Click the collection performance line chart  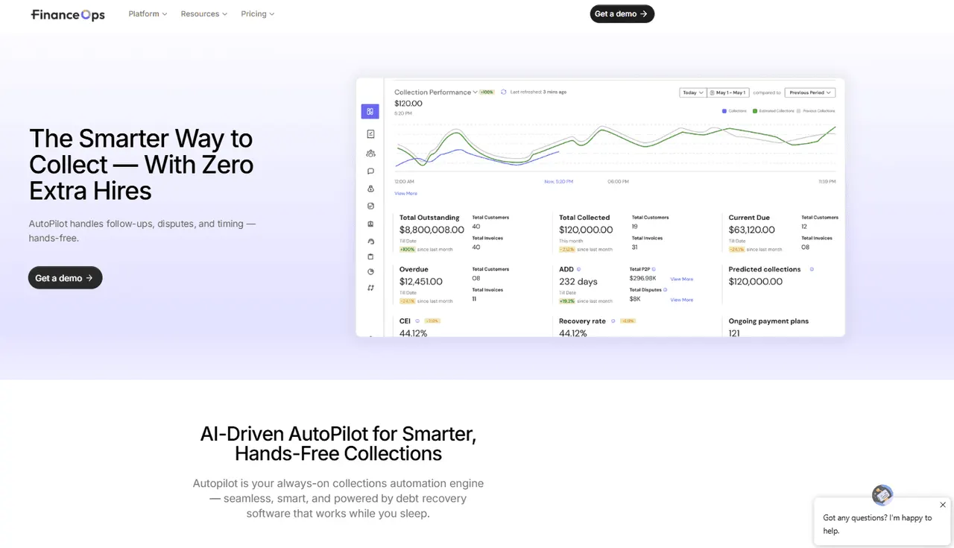coord(615,146)
